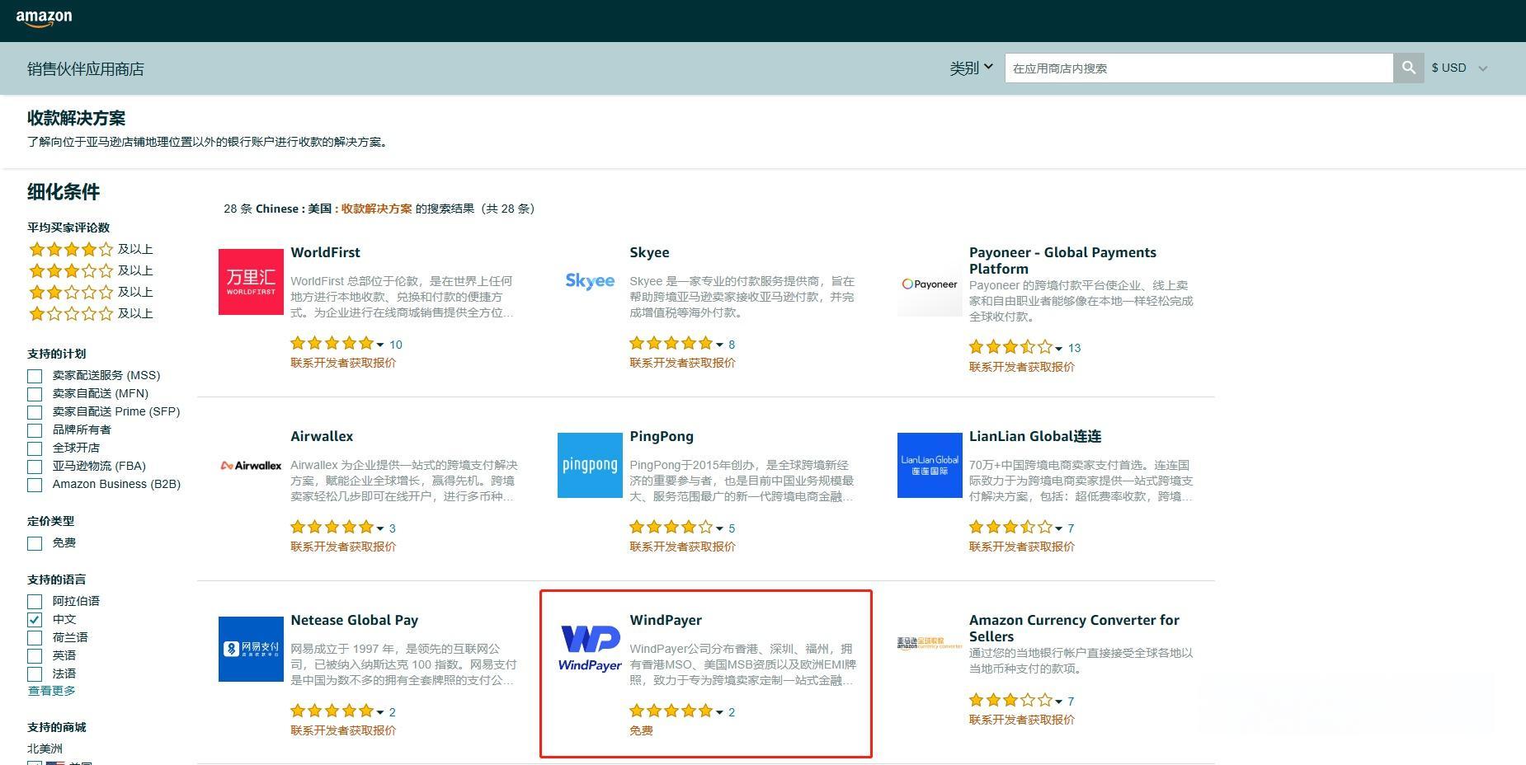Click PingPong star rating
This screenshot has width=1526, height=765.
(671, 528)
